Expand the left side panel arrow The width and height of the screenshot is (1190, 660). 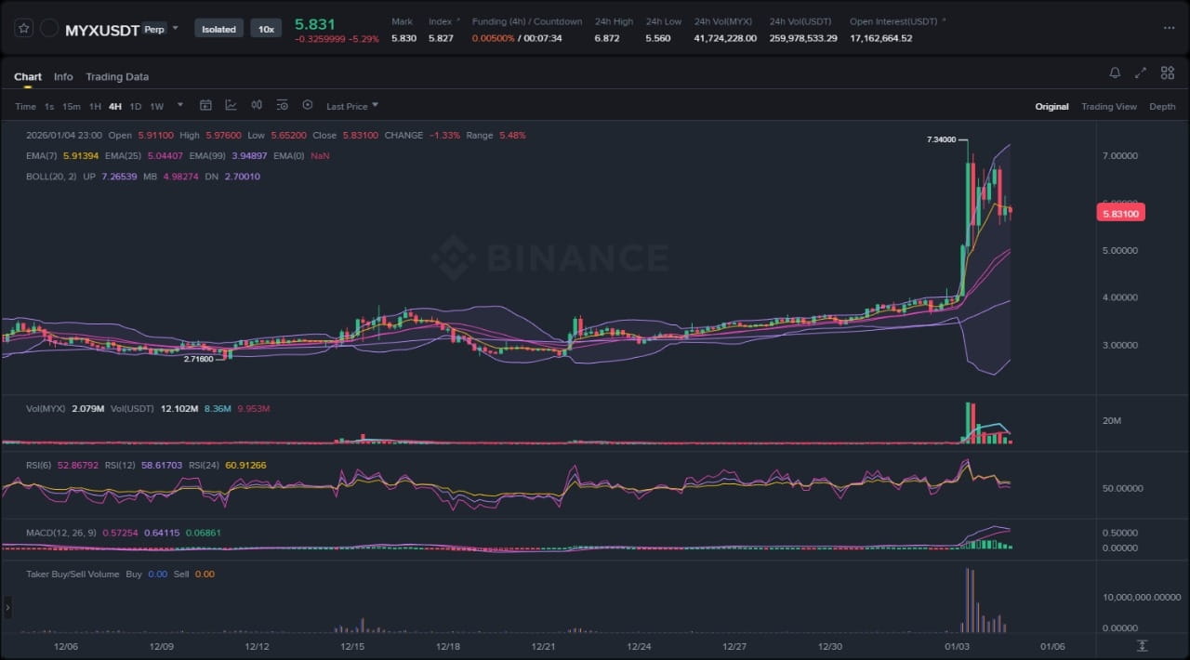(x=7, y=608)
